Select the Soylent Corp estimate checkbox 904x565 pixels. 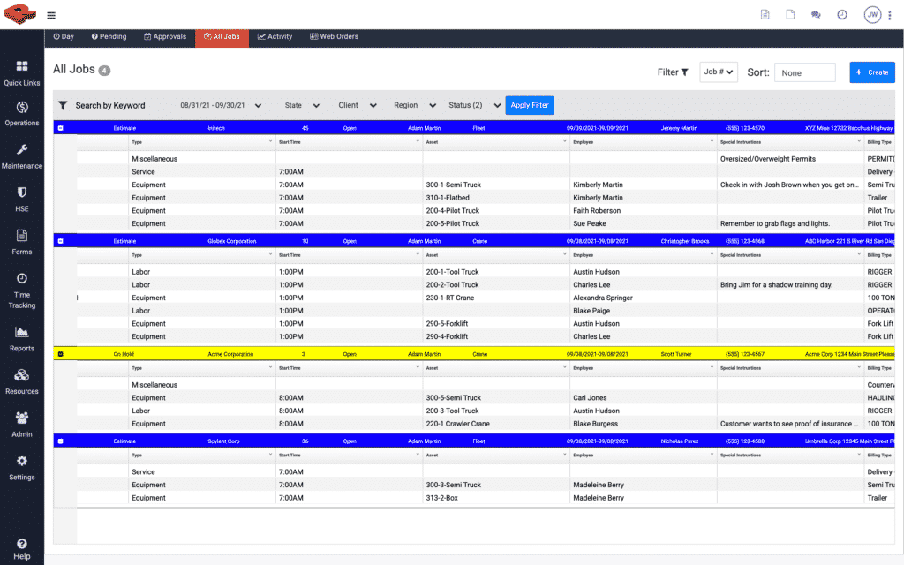tap(60, 441)
